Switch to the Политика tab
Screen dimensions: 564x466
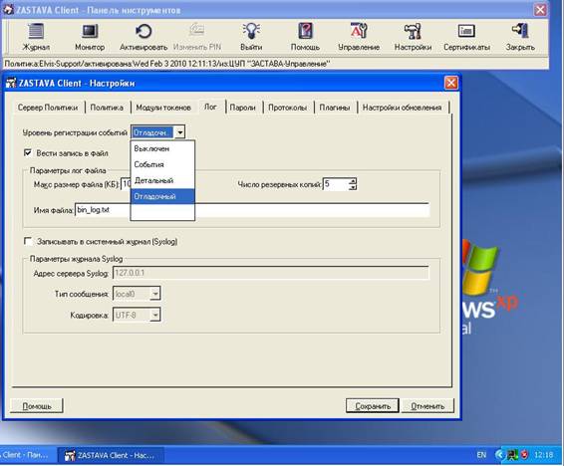pos(107,108)
